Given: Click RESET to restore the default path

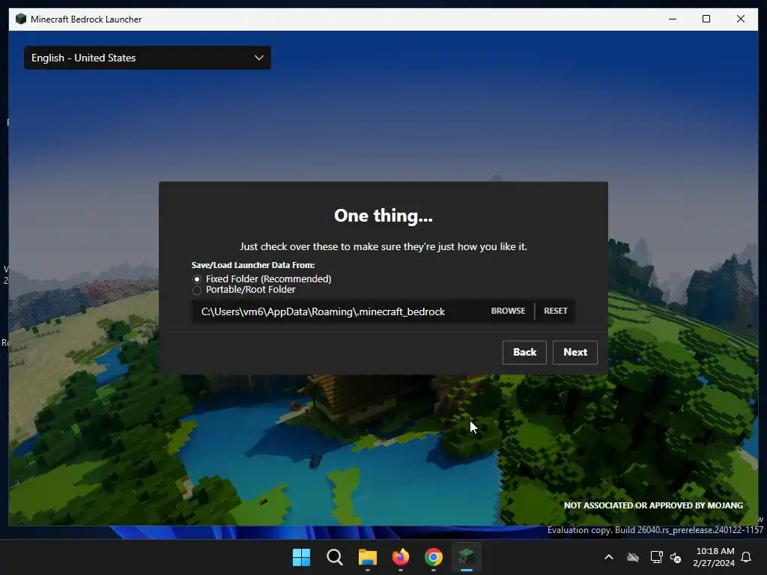Looking at the screenshot, I should click(x=556, y=311).
